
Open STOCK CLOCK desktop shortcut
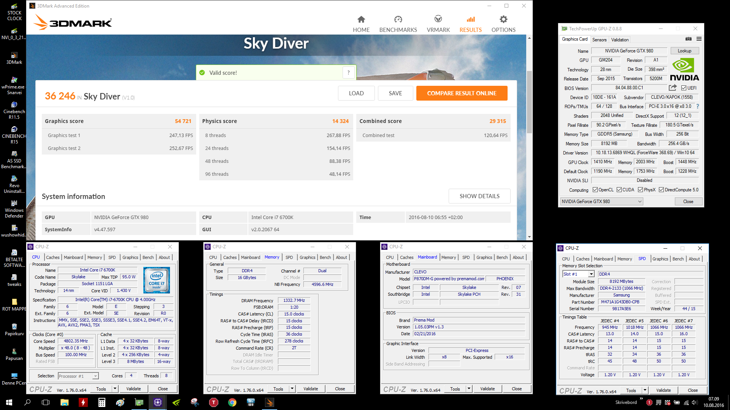coord(14,12)
